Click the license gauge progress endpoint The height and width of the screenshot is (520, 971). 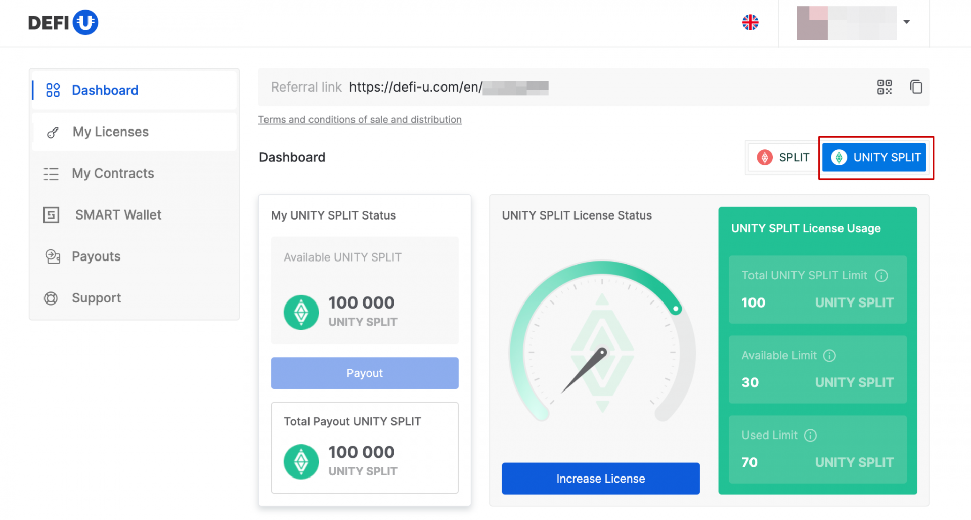pos(676,309)
